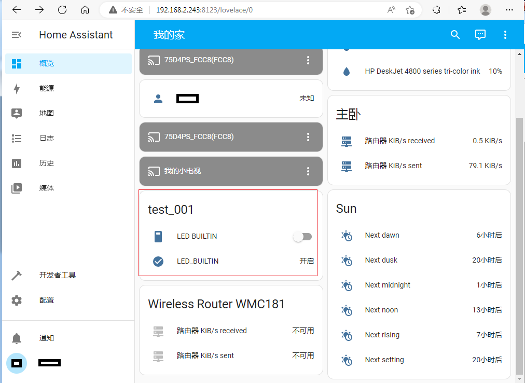
Task: Click the 历史 chart icon in sidebar
Action: click(17, 163)
